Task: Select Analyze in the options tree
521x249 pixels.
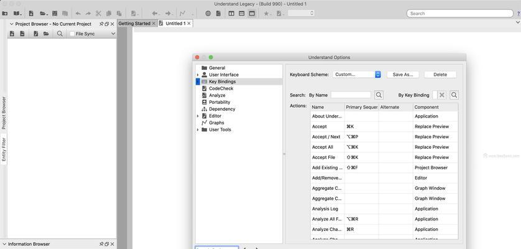Action: point(217,95)
